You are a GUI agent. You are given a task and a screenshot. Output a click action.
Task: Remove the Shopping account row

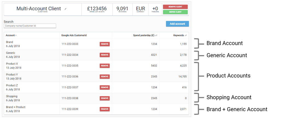tap(105, 98)
